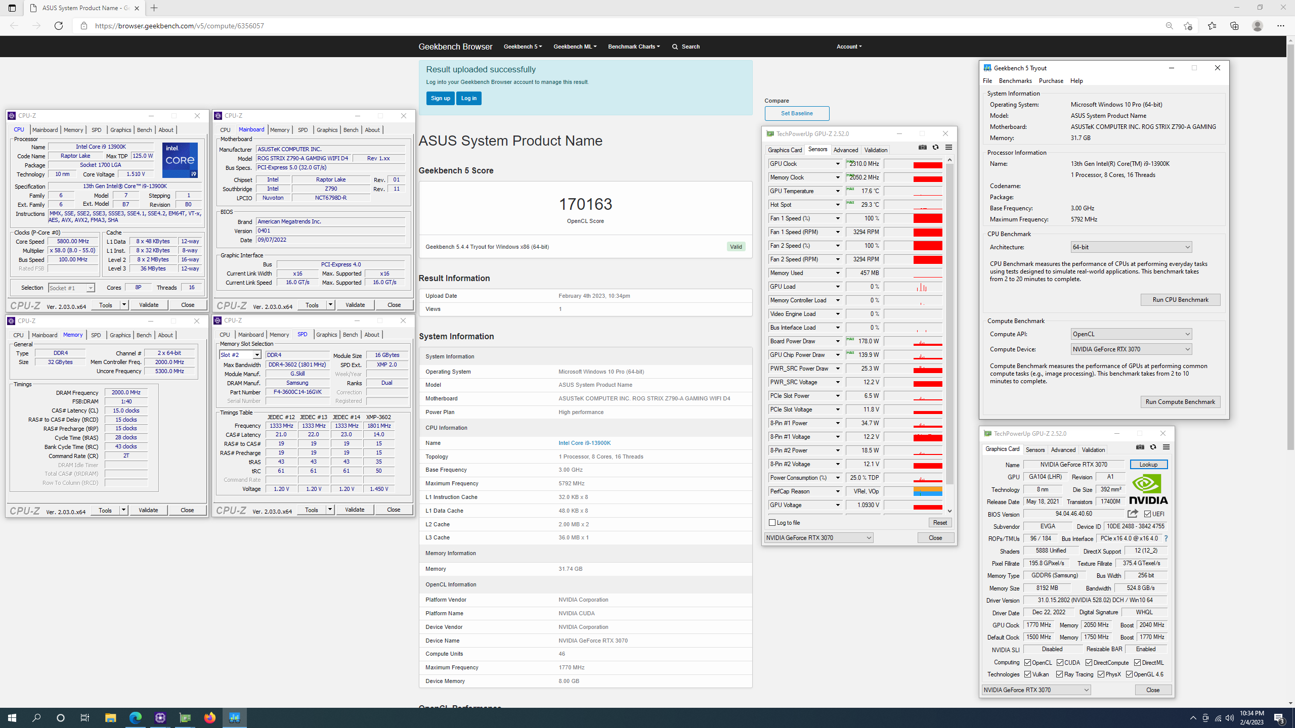This screenshot has height=728, width=1295.
Task: Open Slot #2 memory slot dropdown
Action: [x=240, y=355]
